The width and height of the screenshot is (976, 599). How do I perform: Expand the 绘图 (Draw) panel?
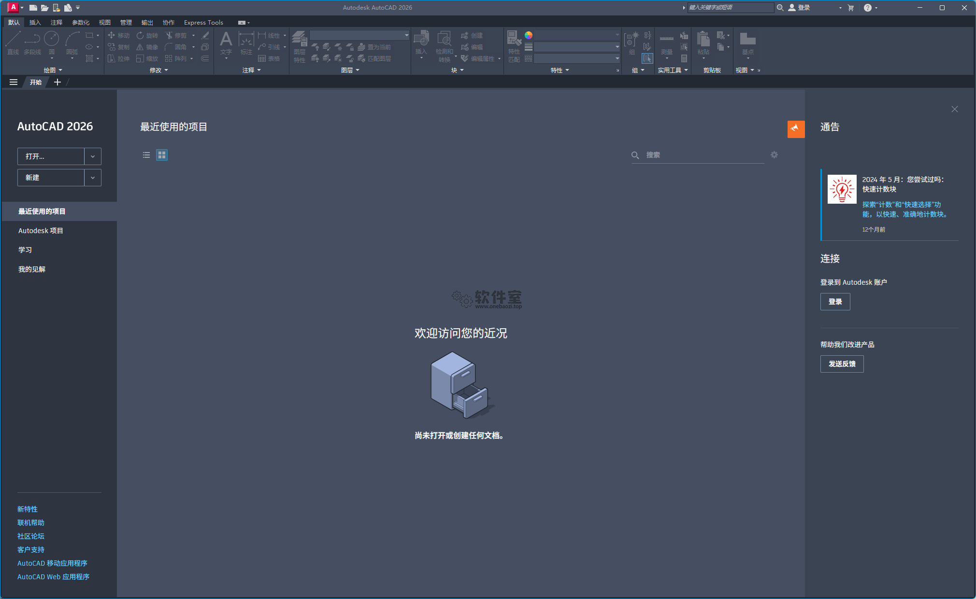coord(53,70)
